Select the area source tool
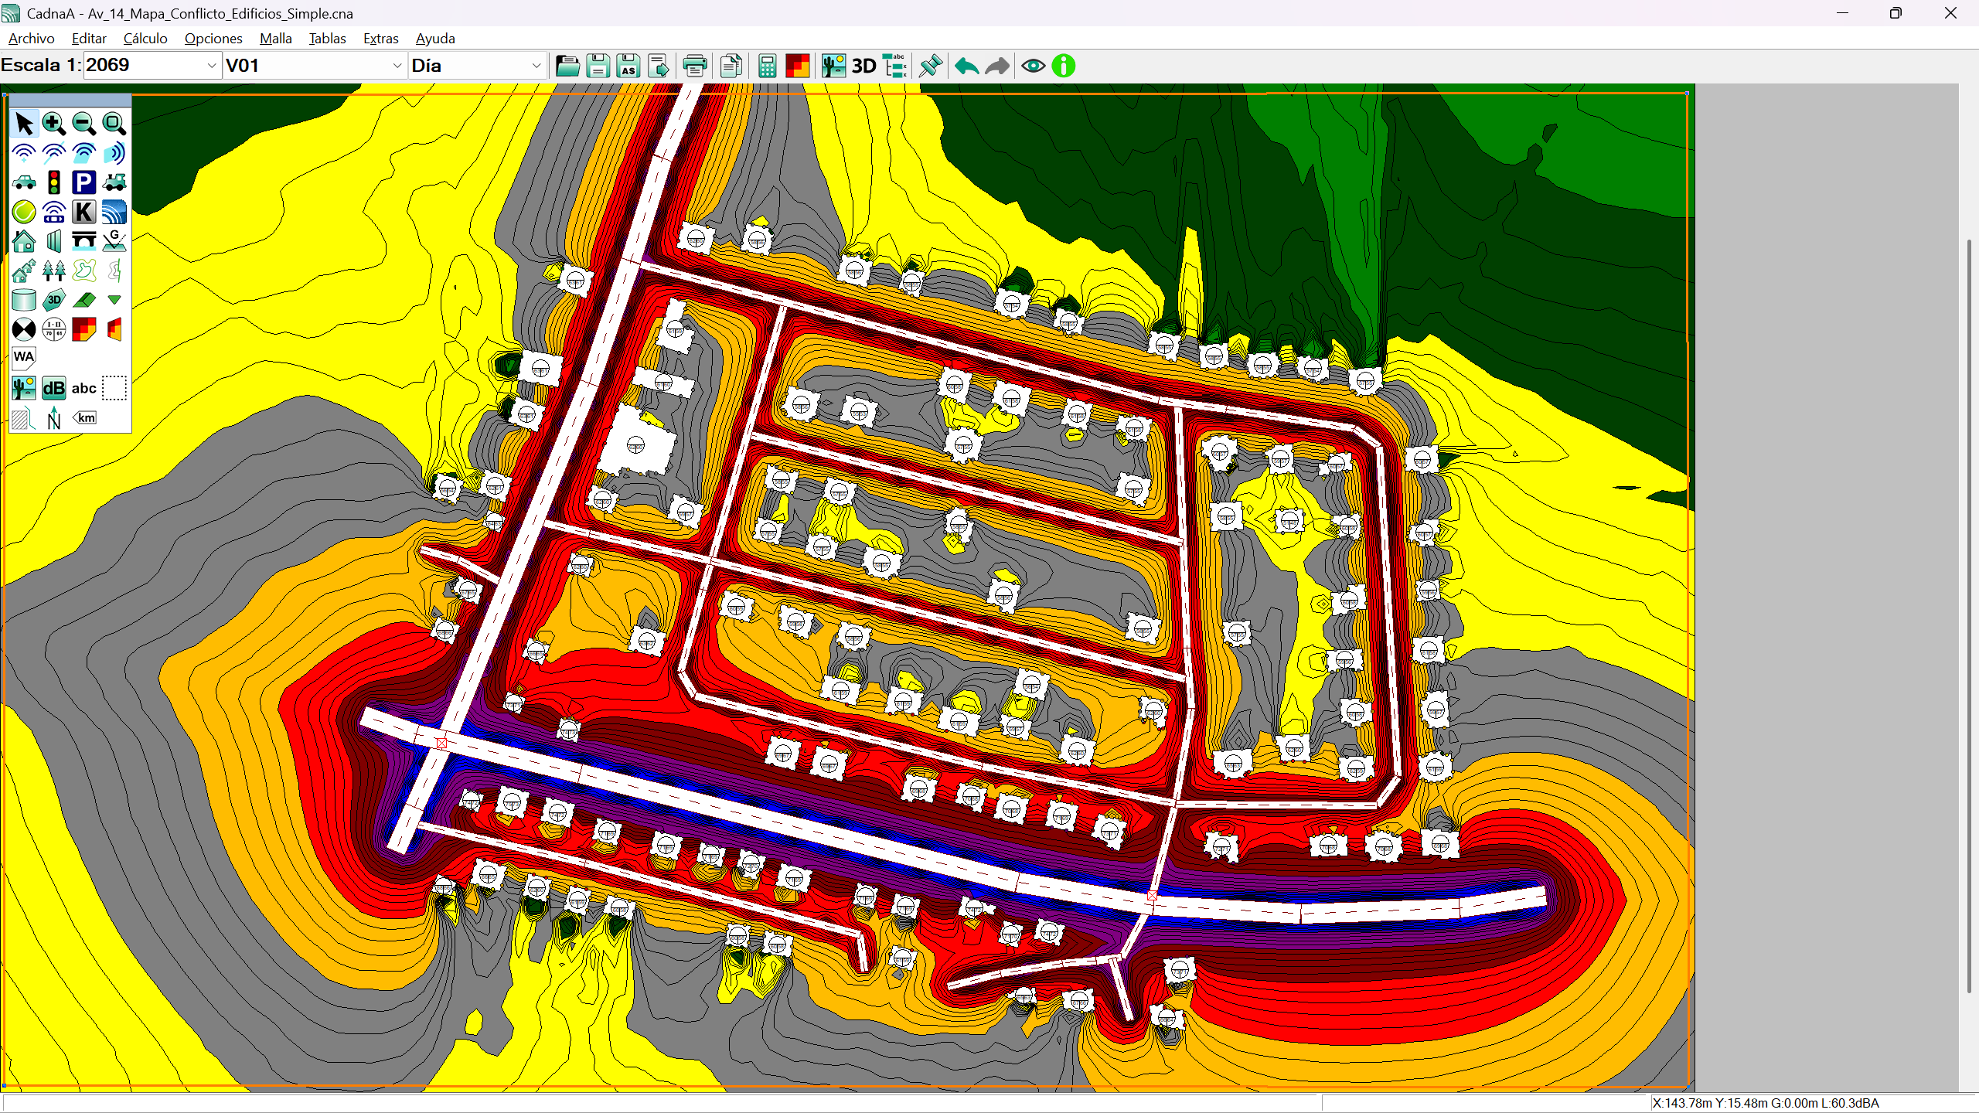 click(84, 153)
